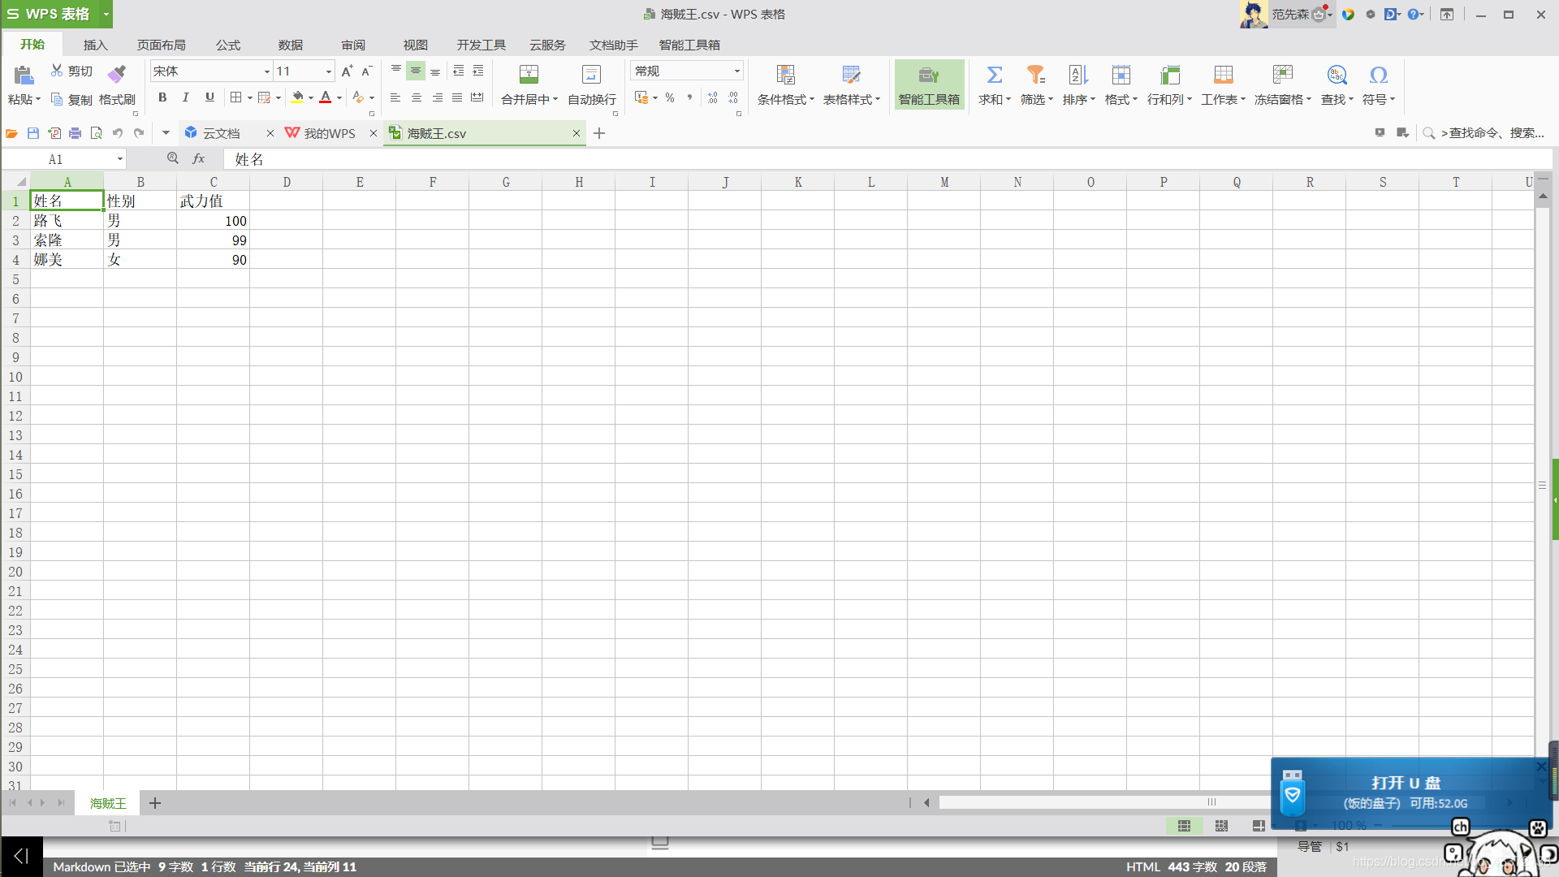
Task: Open the number format dropdown (常规)
Action: [x=736, y=71]
